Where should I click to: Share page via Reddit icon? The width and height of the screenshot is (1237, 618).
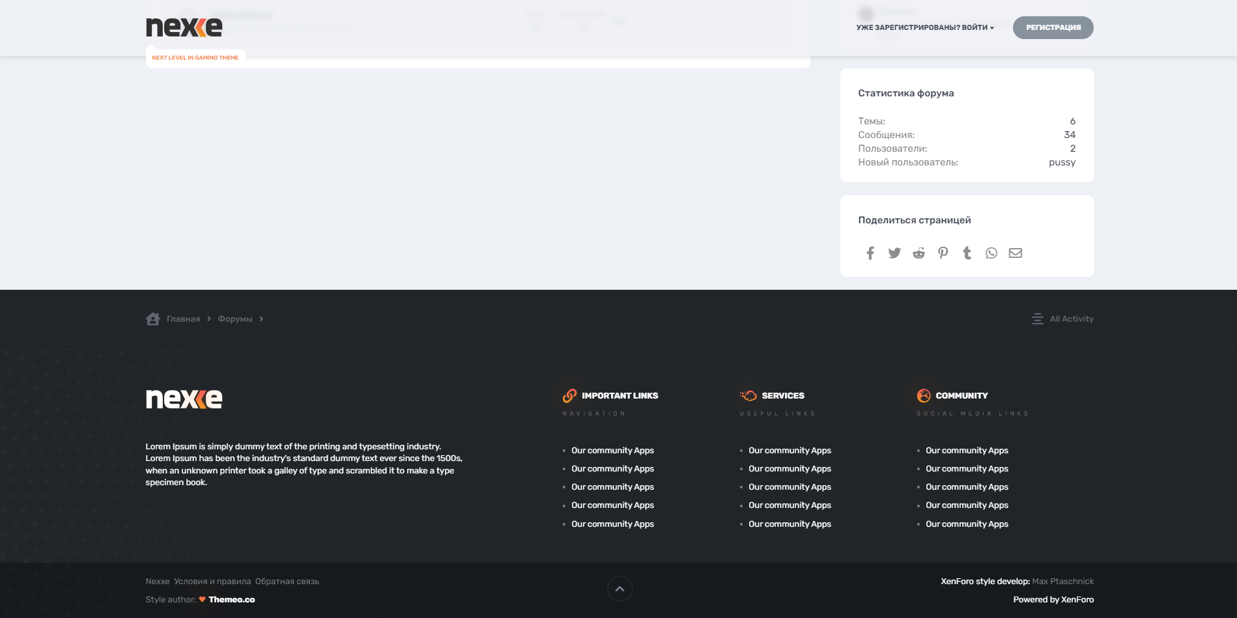[918, 253]
